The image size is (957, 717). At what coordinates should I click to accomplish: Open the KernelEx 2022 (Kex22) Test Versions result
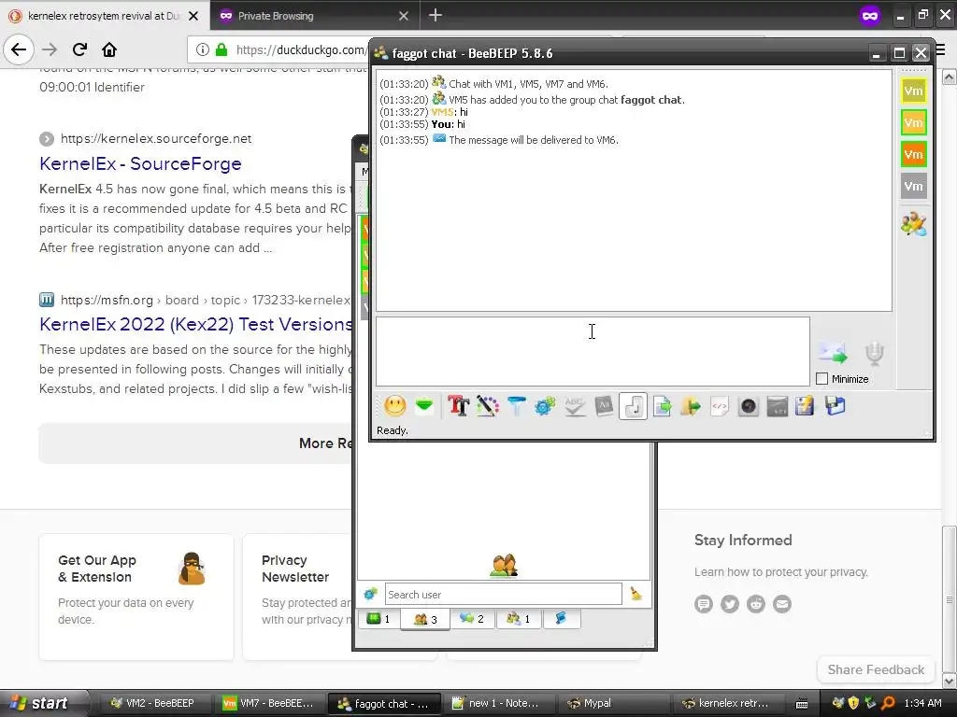[196, 324]
